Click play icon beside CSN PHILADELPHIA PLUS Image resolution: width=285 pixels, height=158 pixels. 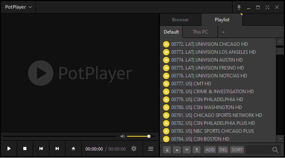(x=166, y=123)
